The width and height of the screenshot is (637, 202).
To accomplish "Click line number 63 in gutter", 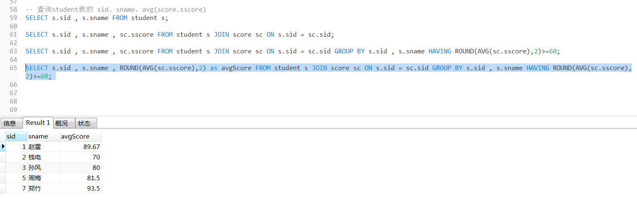I will click(13, 51).
